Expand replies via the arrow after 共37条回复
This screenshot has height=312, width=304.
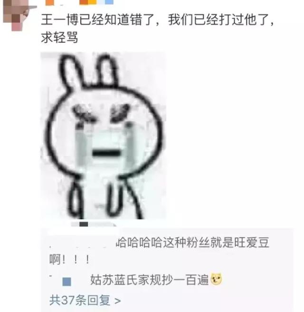point(118,301)
